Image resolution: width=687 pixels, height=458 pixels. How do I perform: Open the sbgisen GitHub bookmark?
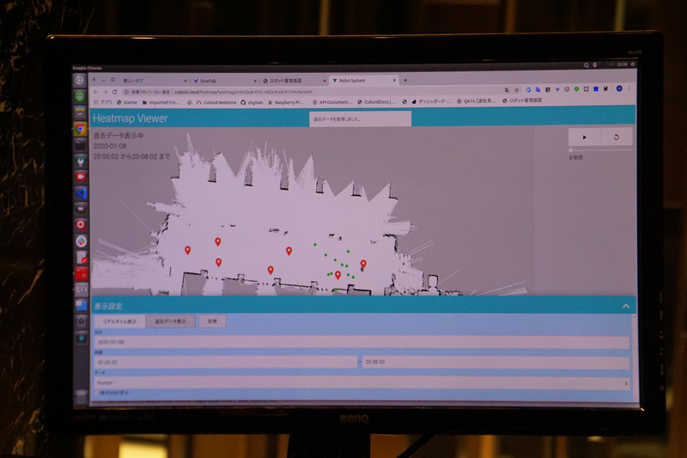click(x=252, y=102)
